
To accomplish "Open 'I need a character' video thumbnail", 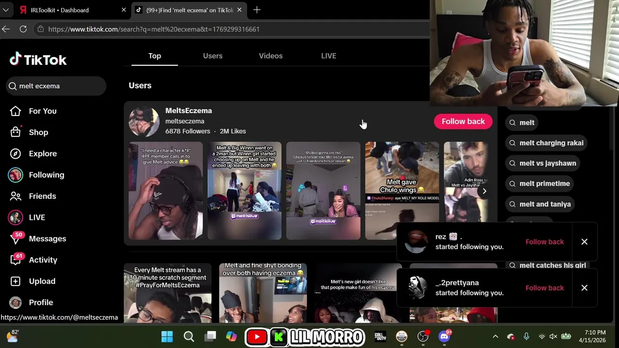I will click(165, 191).
